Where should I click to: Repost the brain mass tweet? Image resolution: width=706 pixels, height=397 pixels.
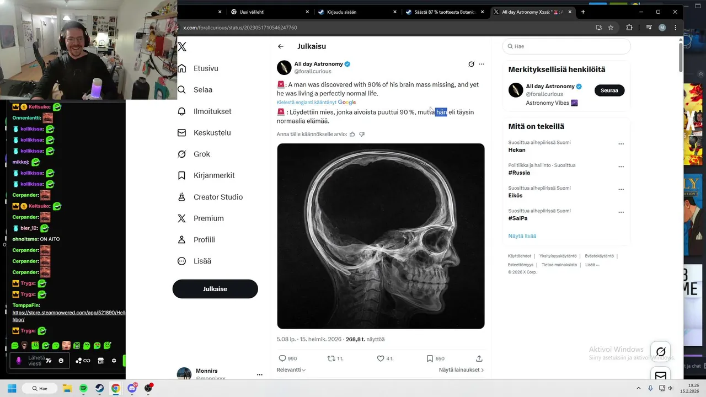[331, 358]
